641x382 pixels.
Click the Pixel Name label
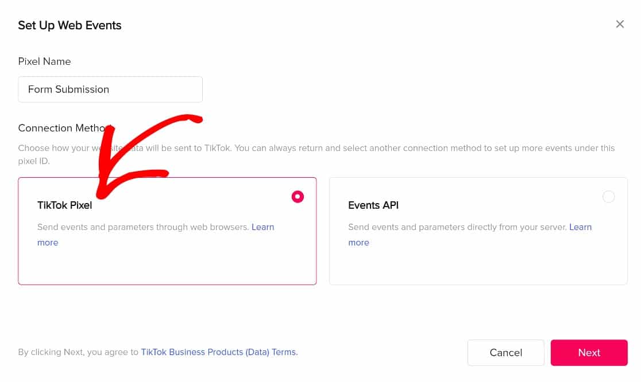(x=45, y=61)
